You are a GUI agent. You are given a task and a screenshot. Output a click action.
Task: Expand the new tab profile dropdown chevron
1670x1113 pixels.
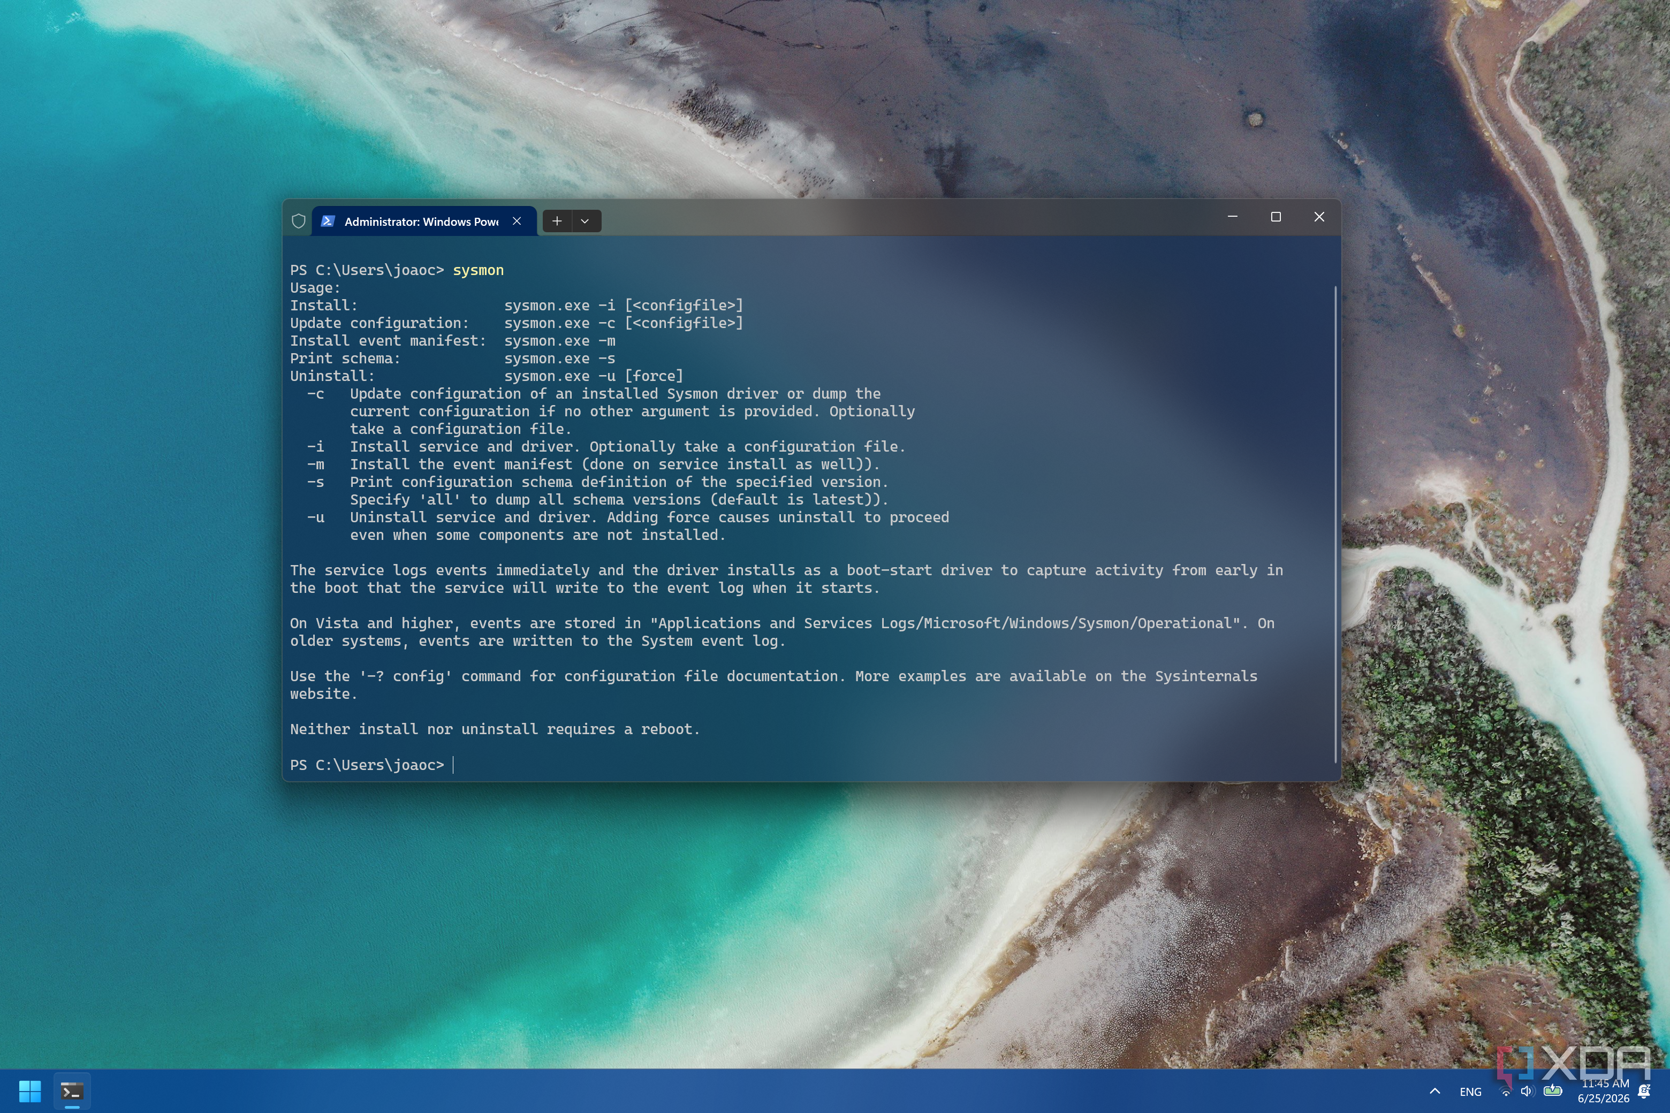click(x=585, y=222)
